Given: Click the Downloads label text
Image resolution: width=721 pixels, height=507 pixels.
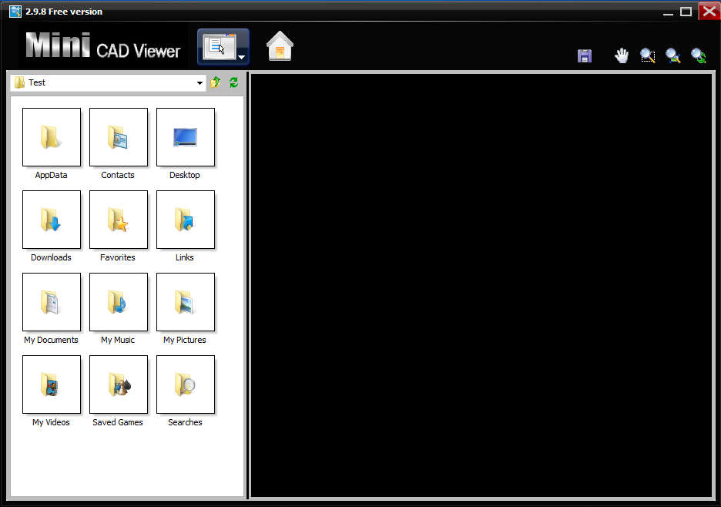Looking at the screenshot, I should [x=51, y=257].
